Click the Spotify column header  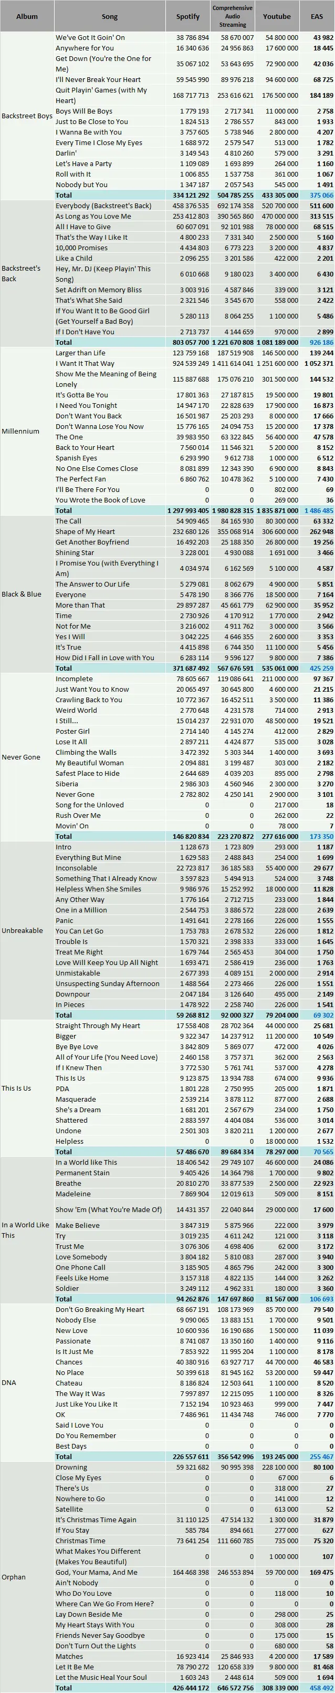(188, 16)
